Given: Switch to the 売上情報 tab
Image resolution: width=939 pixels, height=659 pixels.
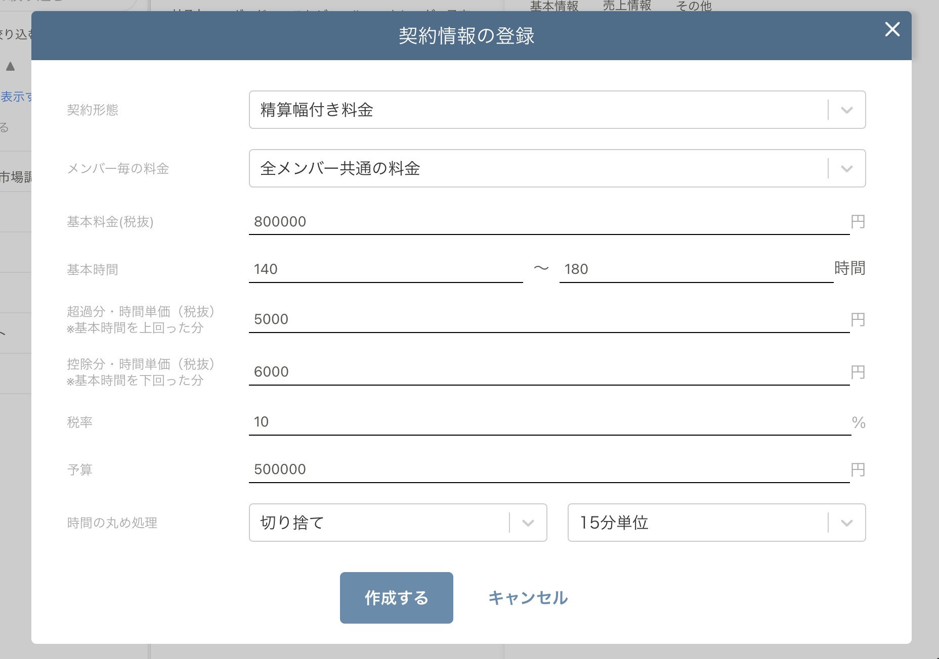Looking at the screenshot, I should click(627, 6).
